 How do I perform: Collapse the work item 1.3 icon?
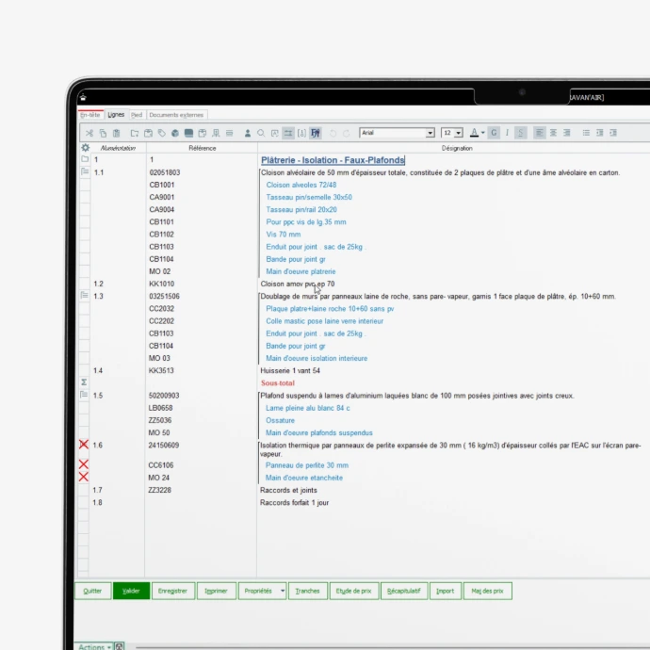(x=85, y=295)
